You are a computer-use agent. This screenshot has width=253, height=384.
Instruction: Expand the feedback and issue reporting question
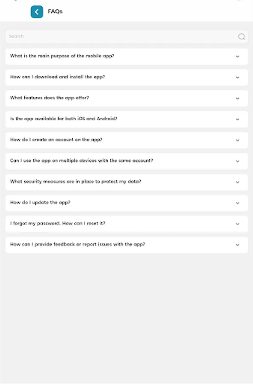click(126, 244)
